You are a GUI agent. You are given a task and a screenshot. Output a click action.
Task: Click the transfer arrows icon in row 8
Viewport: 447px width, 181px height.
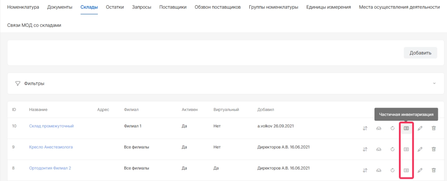point(365,170)
